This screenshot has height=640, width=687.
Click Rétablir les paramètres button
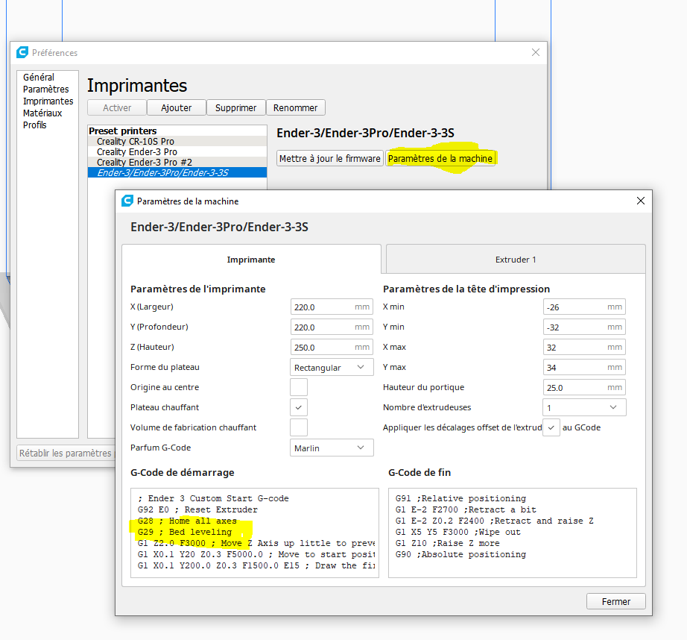(x=66, y=453)
